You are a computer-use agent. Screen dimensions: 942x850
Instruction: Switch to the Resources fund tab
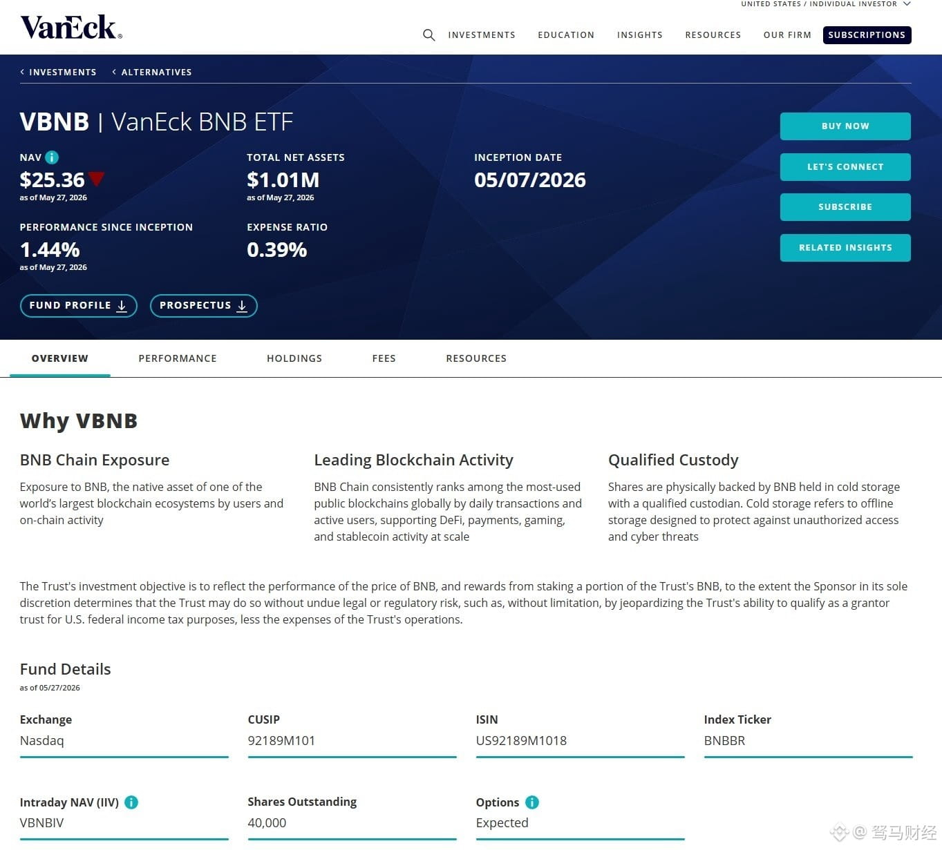(476, 358)
